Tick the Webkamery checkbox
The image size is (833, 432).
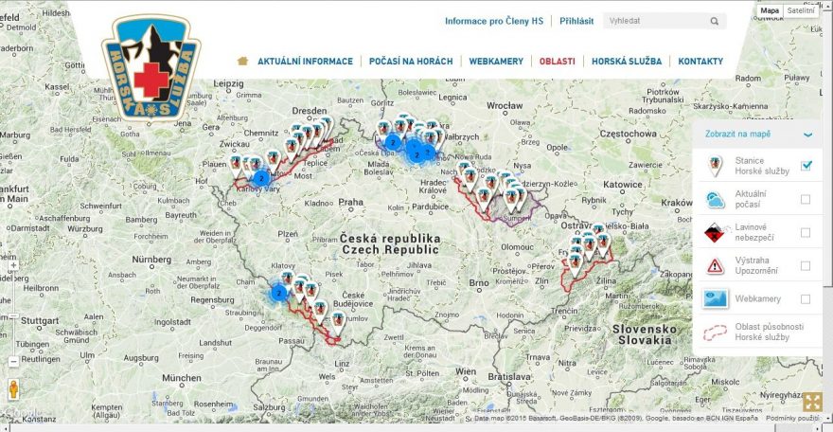(x=806, y=299)
